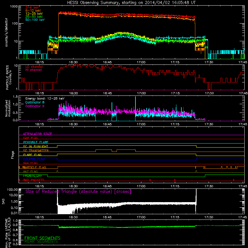
Task: Click the Normalized modulation axis label
Action: click(x=8, y=108)
